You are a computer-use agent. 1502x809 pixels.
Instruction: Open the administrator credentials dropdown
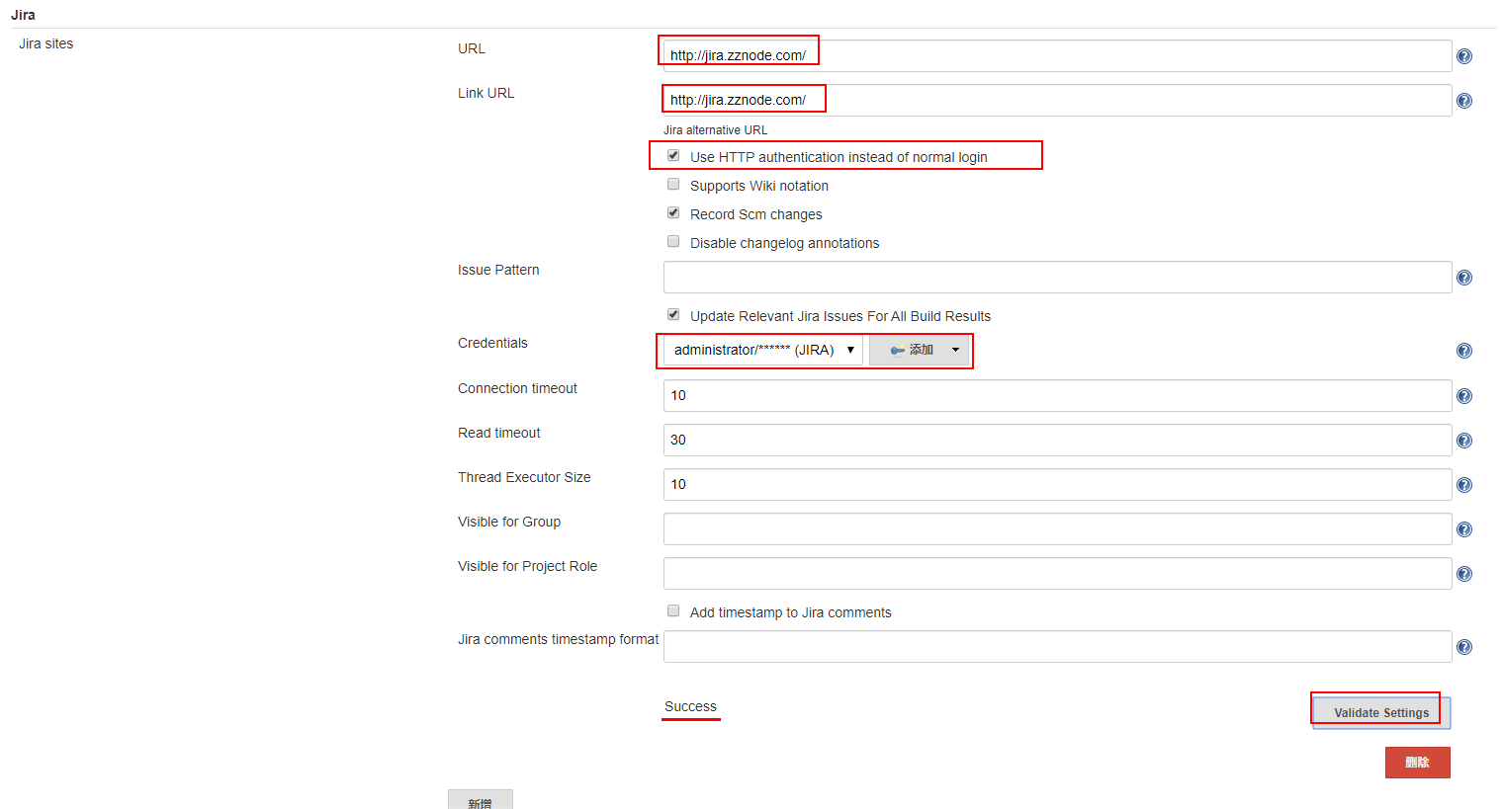[x=762, y=350]
